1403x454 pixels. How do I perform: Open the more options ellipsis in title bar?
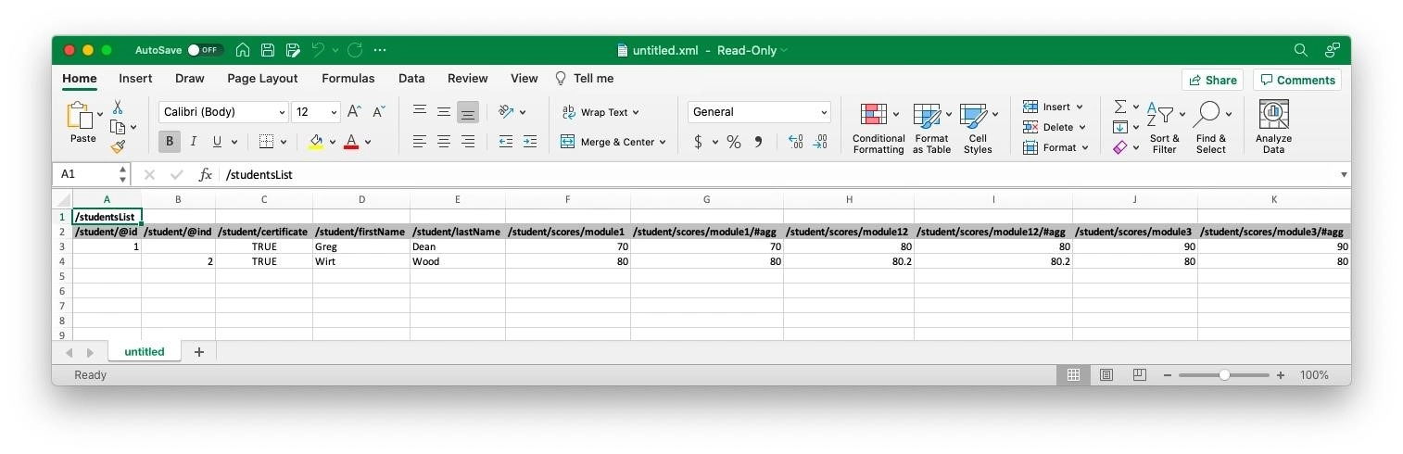380,50
